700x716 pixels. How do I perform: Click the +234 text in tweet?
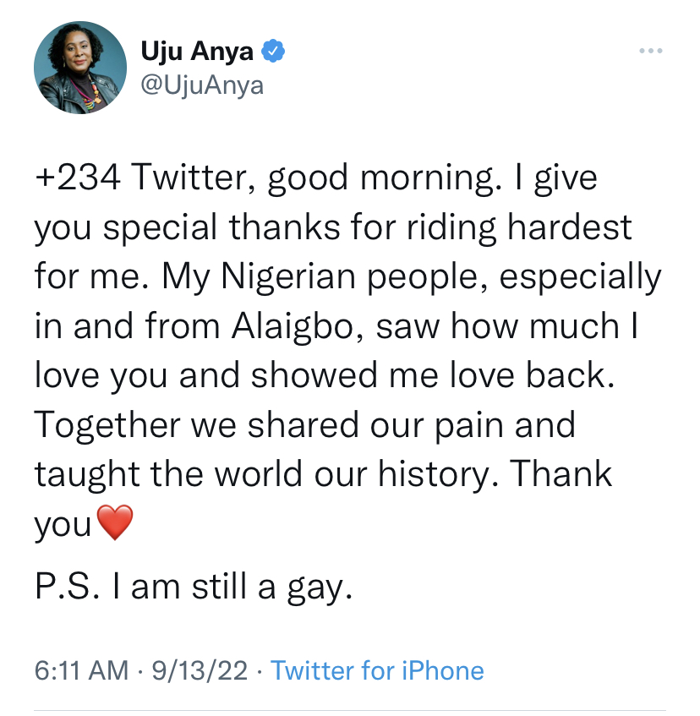click(78, 178)
